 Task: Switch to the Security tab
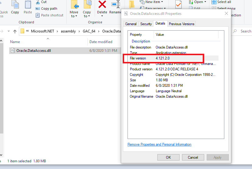tap(146, 24)
